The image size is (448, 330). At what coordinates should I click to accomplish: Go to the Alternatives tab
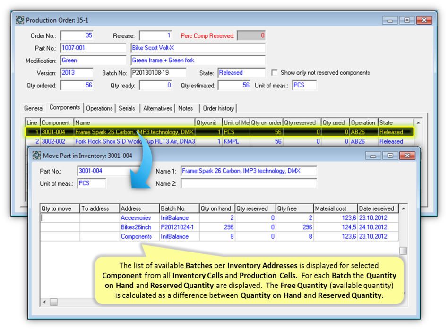pyautogui.click(x=158, y=108)
